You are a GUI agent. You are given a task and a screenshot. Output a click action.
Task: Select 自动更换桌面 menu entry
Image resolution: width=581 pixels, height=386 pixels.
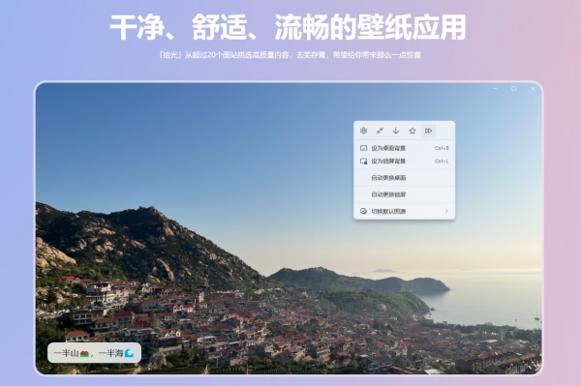(404, 178)
